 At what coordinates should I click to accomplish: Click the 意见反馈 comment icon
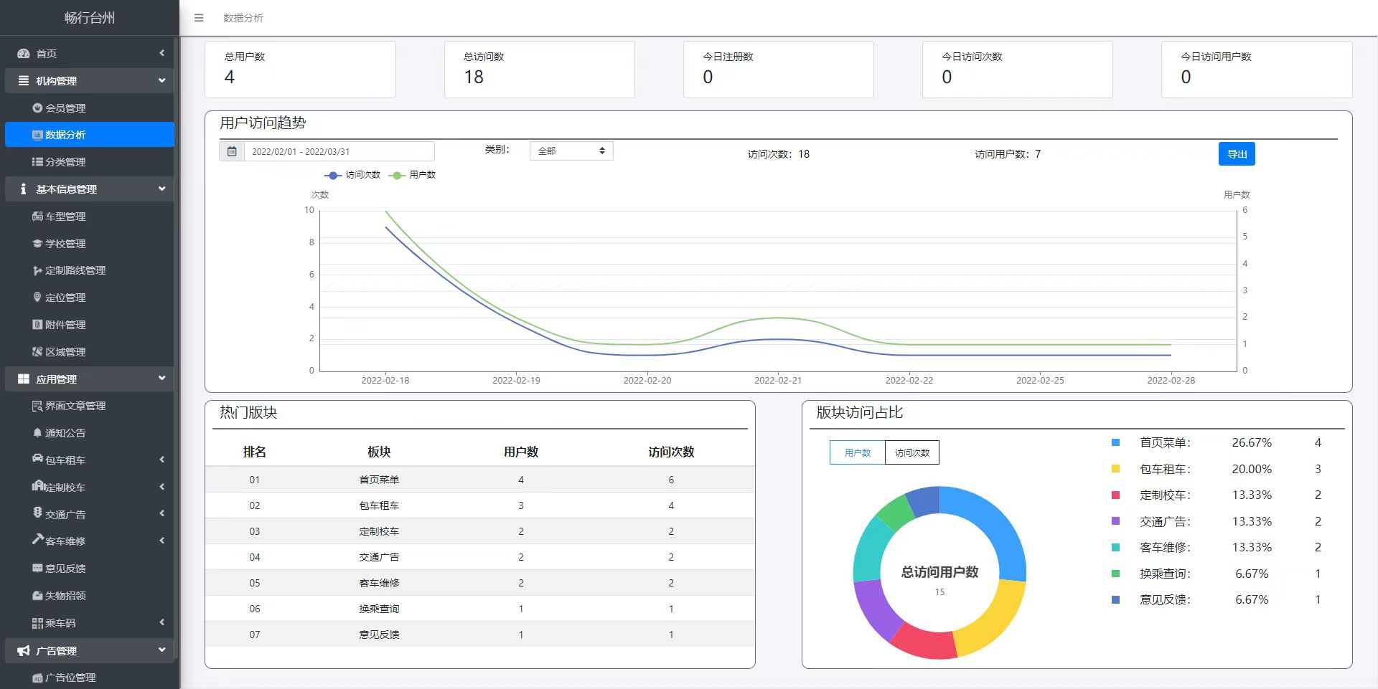[37, 569]
